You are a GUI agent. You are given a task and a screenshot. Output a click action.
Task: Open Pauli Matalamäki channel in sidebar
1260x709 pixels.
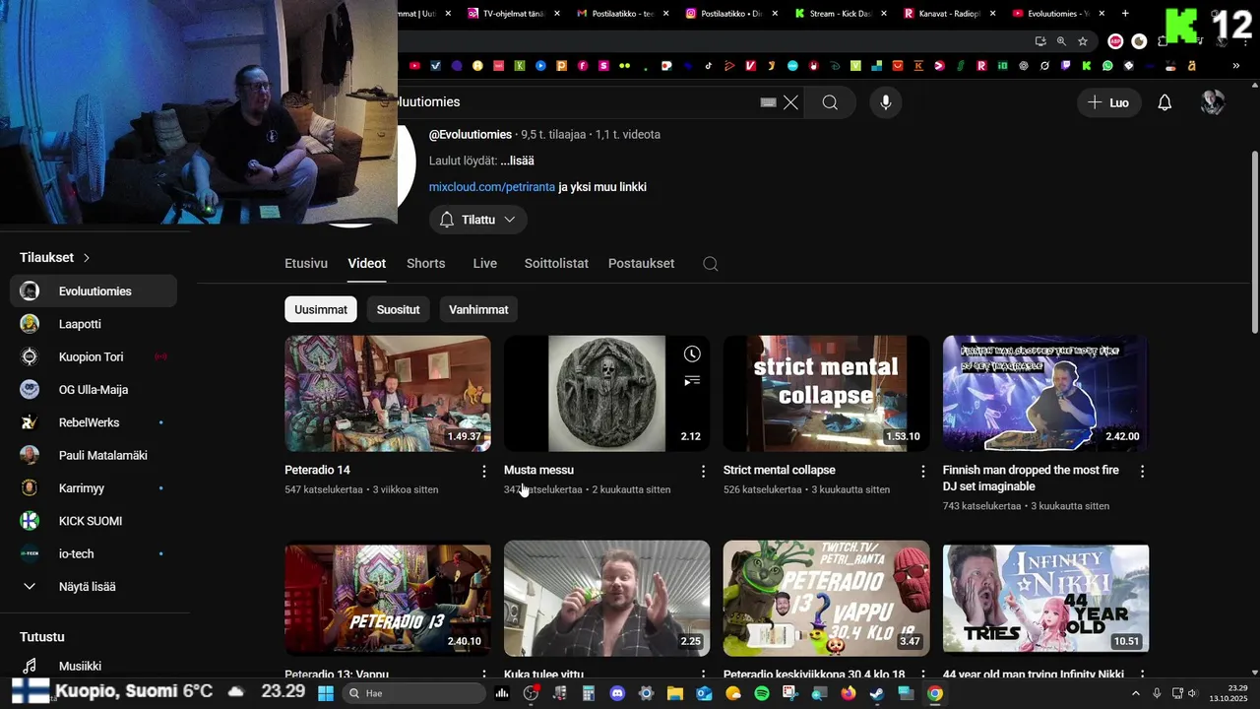pos(94,456)
